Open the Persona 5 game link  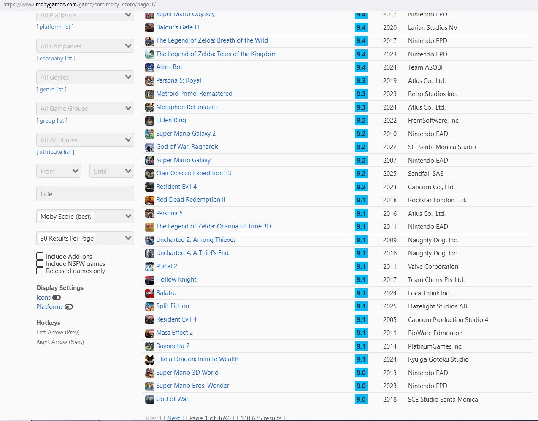coord(169,213)
